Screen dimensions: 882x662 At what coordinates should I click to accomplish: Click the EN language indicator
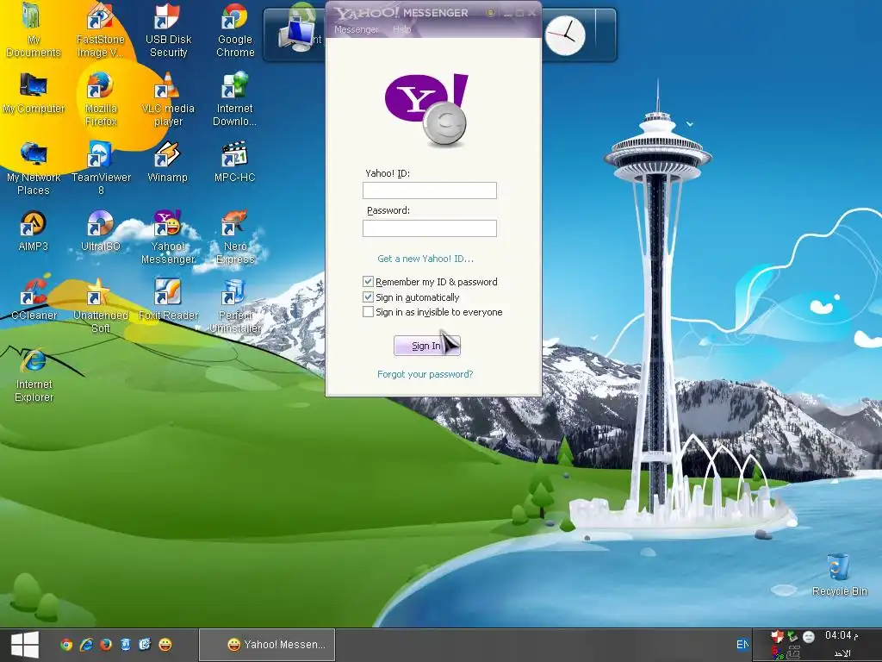[x=742, y=645]
